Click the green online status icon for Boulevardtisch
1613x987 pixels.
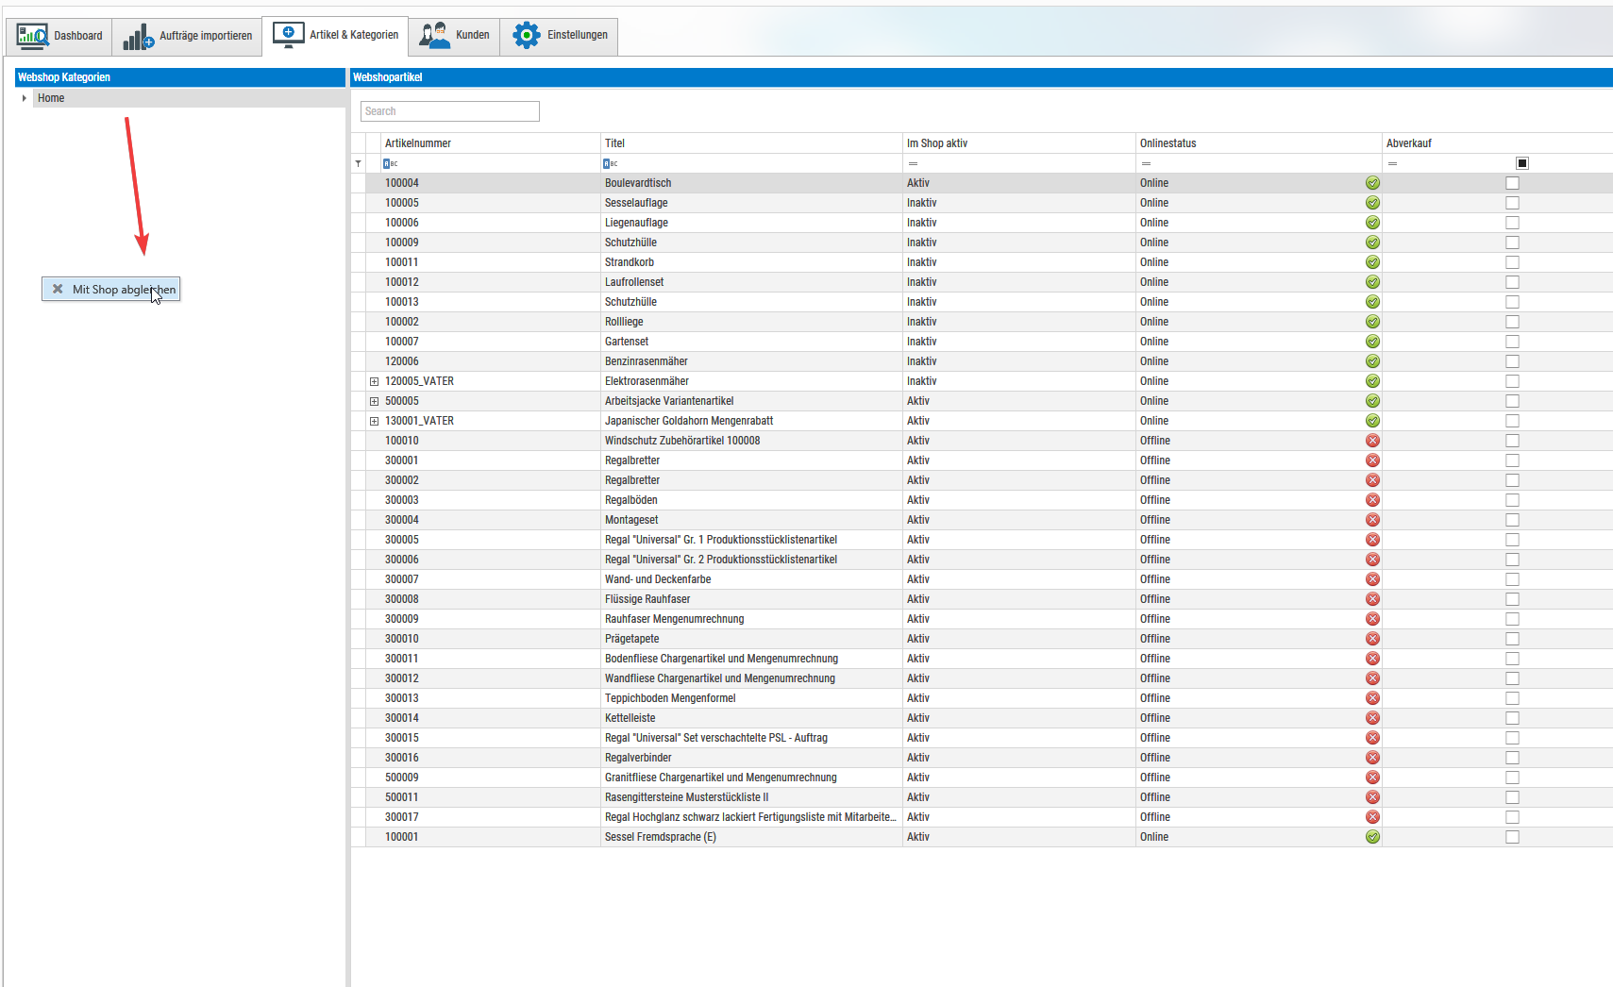click(1372, 183)
